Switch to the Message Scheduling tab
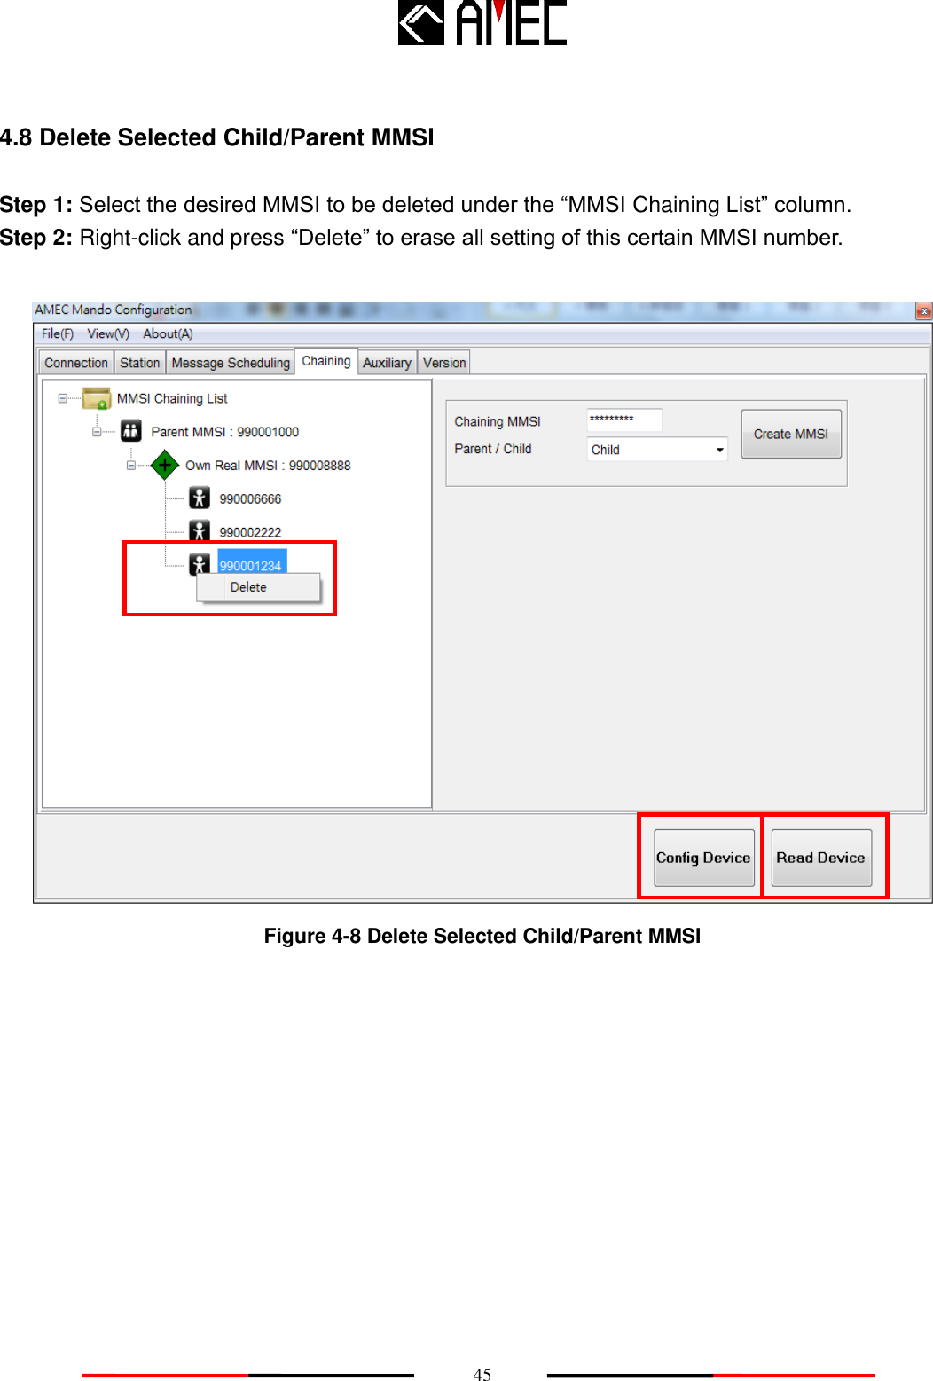Screen dimensions: 933x1381 pyautogui.click(x=231, y=363)
